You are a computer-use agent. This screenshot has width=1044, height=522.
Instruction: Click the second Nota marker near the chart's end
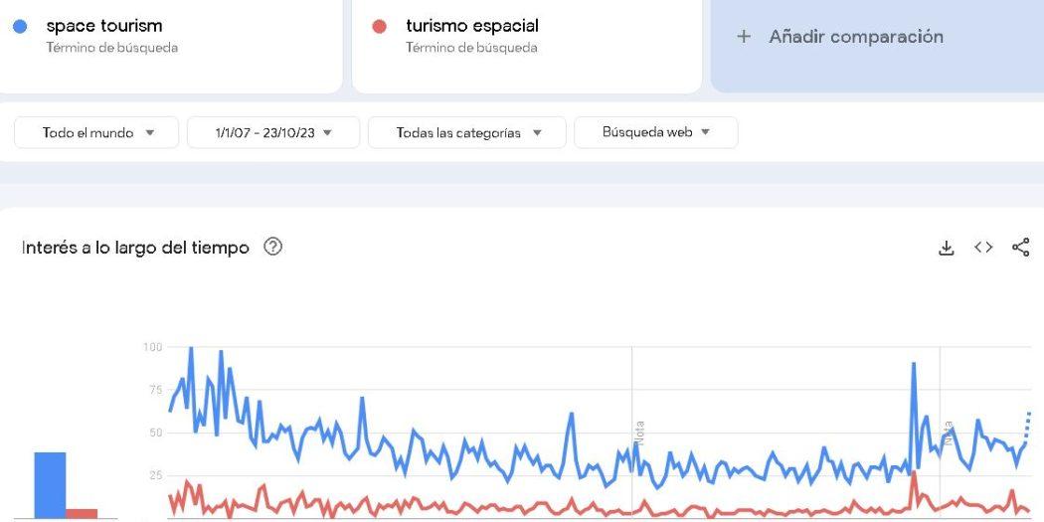coord(948,433)
